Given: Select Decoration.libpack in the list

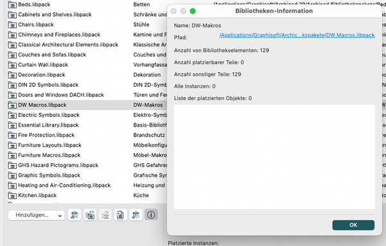Looking at the screenshot, I should click(42, 75).
